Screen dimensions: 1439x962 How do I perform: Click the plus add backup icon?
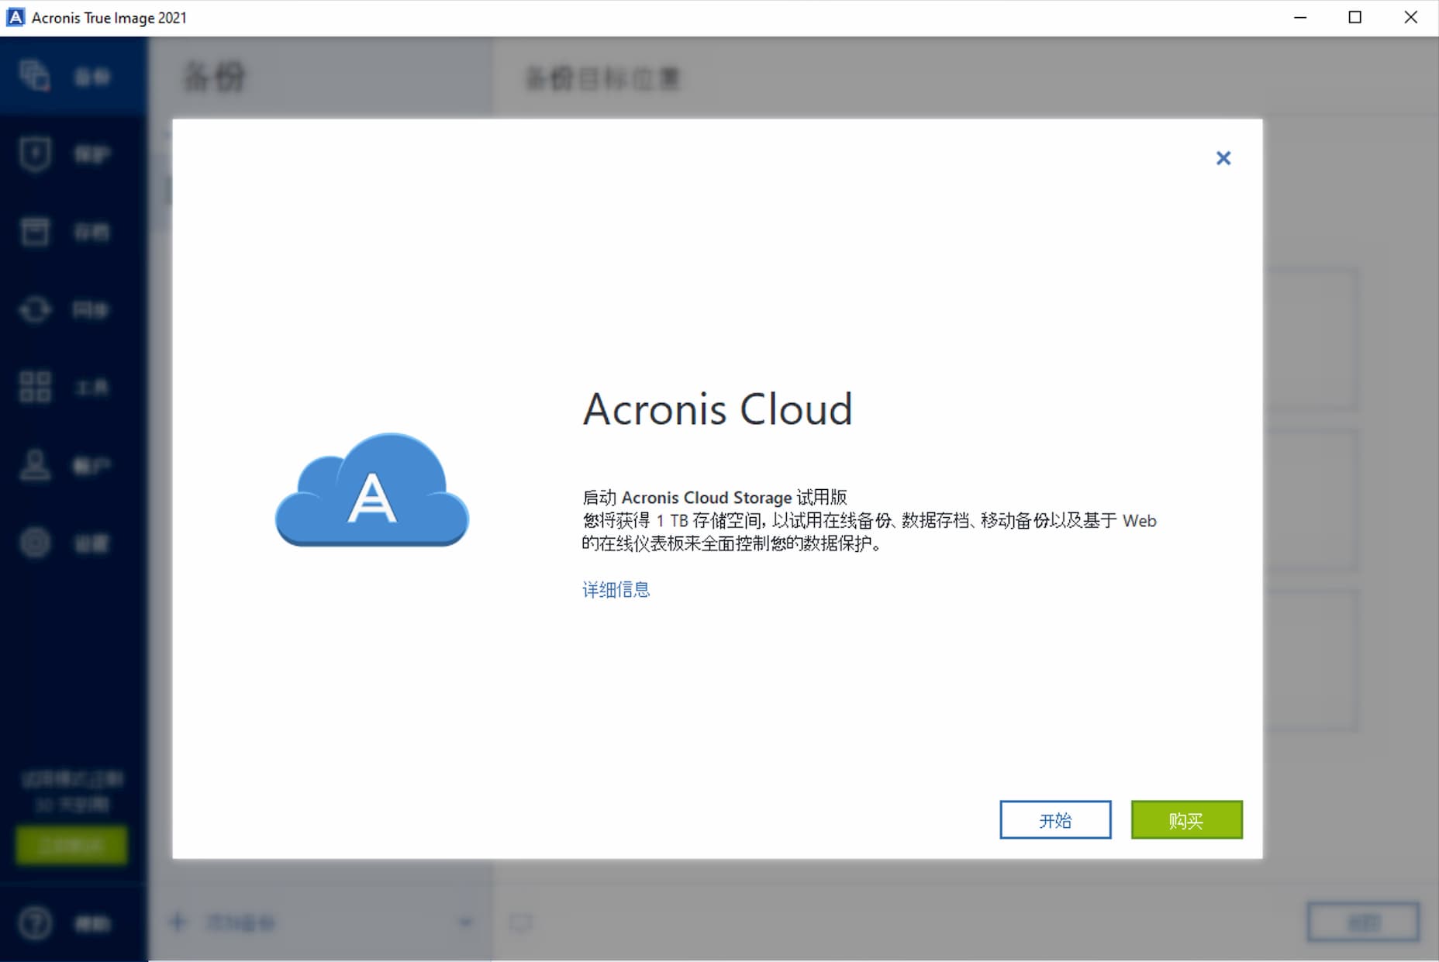coord(178,922)
